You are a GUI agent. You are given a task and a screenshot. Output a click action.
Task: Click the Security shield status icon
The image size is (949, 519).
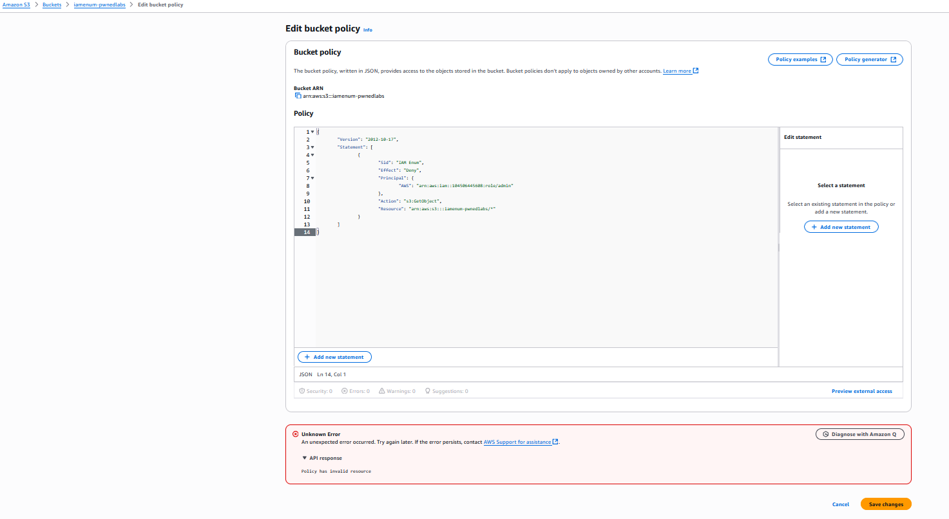(x=302, y=391)
